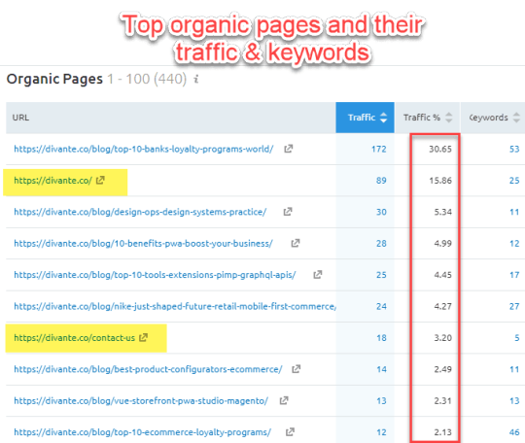Click traffic value 28
Viewport: 525px width, 443px height.
(381, 243)
